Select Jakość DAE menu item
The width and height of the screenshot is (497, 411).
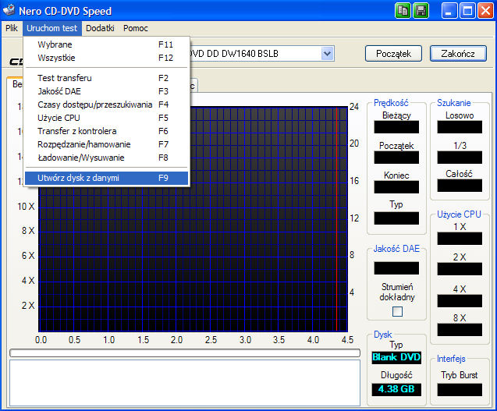coord(106,91)
